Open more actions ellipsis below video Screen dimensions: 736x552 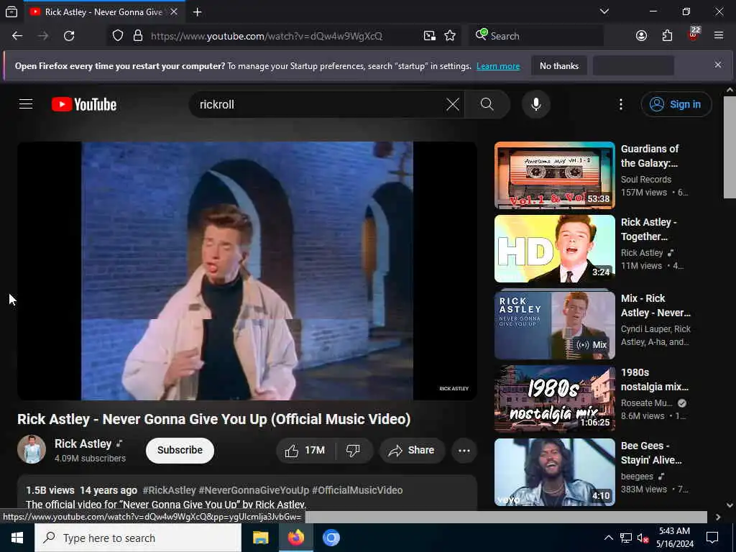464,451
